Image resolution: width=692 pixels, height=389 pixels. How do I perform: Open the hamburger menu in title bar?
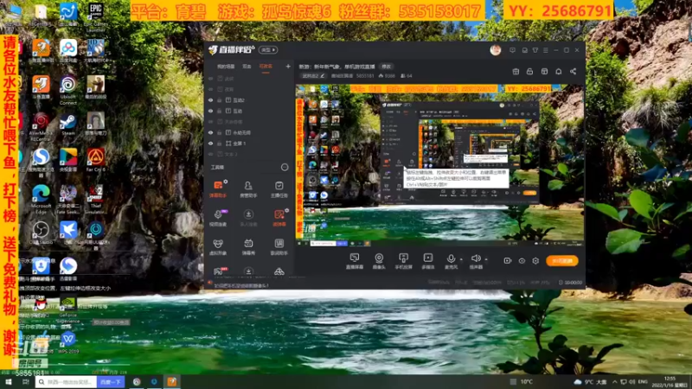coord(546,50)
